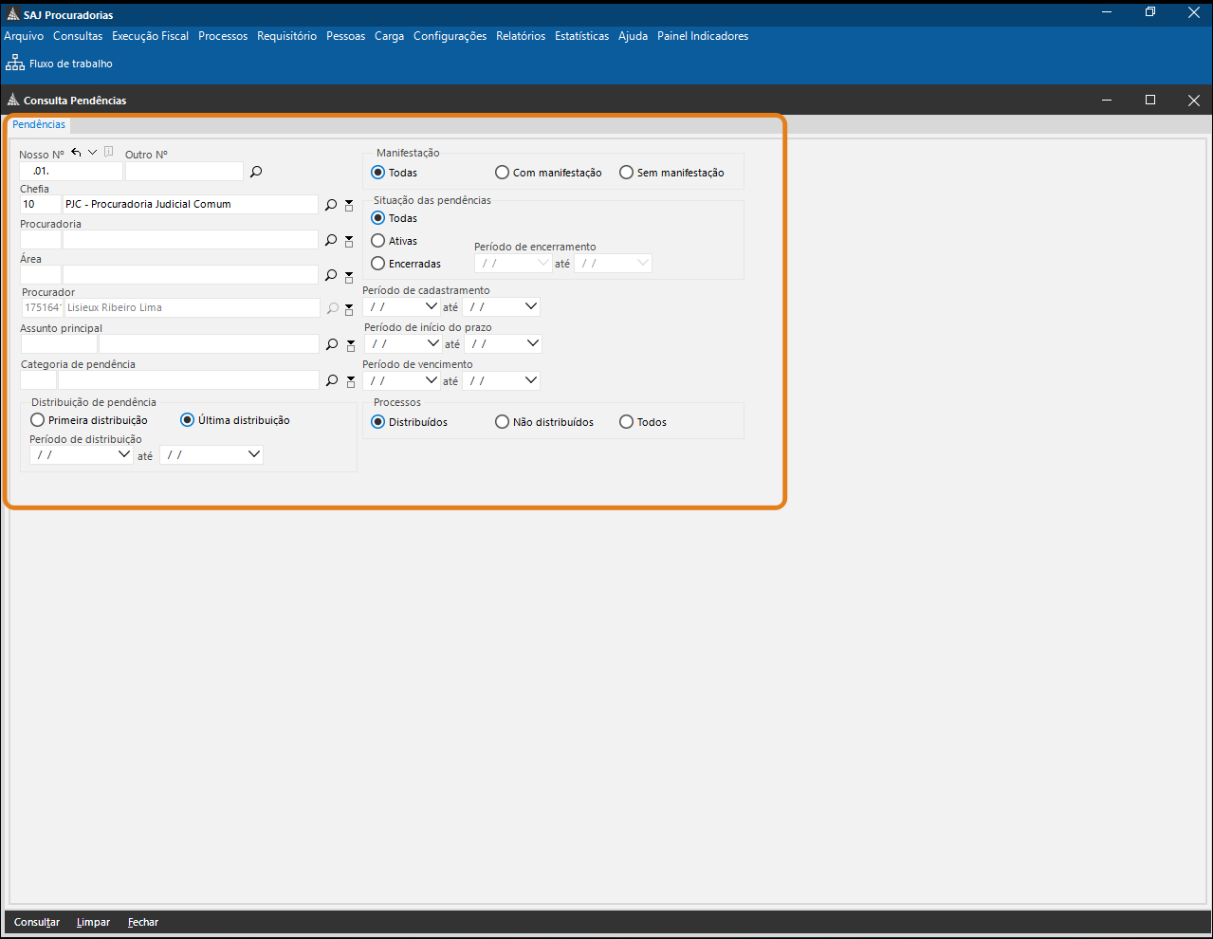Open the Área lookup magnifier
Image resolution: width=1213 pixels, height=939 pixels.
coord(331,275)
